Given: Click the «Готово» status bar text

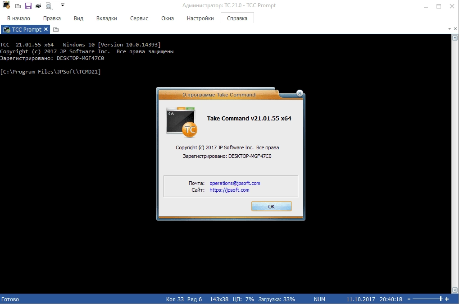Looking at the screenshot, I should click(10, 299).
